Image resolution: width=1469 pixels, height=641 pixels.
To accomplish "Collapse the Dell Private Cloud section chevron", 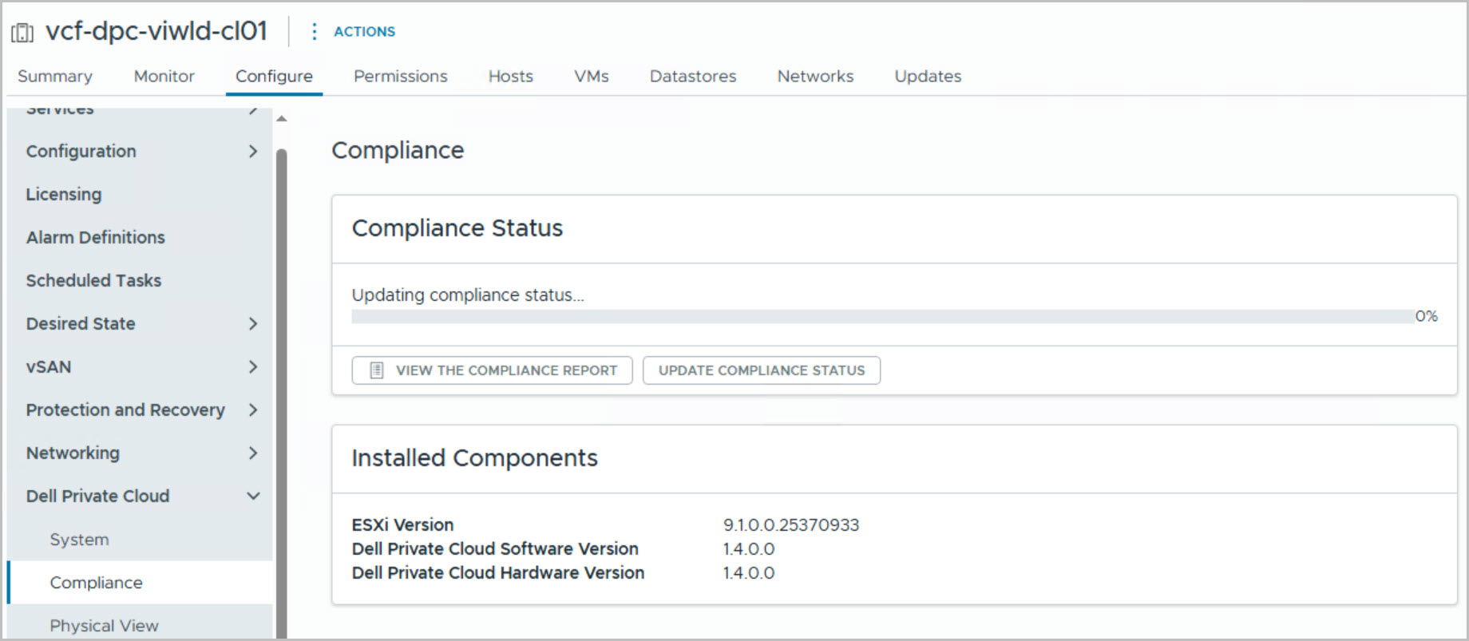I will [x=253, y=496].
